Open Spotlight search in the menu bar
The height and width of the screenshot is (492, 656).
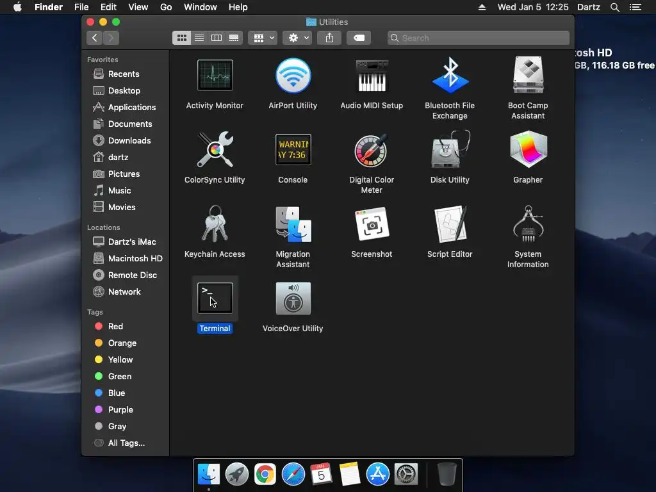coord(614,7)
